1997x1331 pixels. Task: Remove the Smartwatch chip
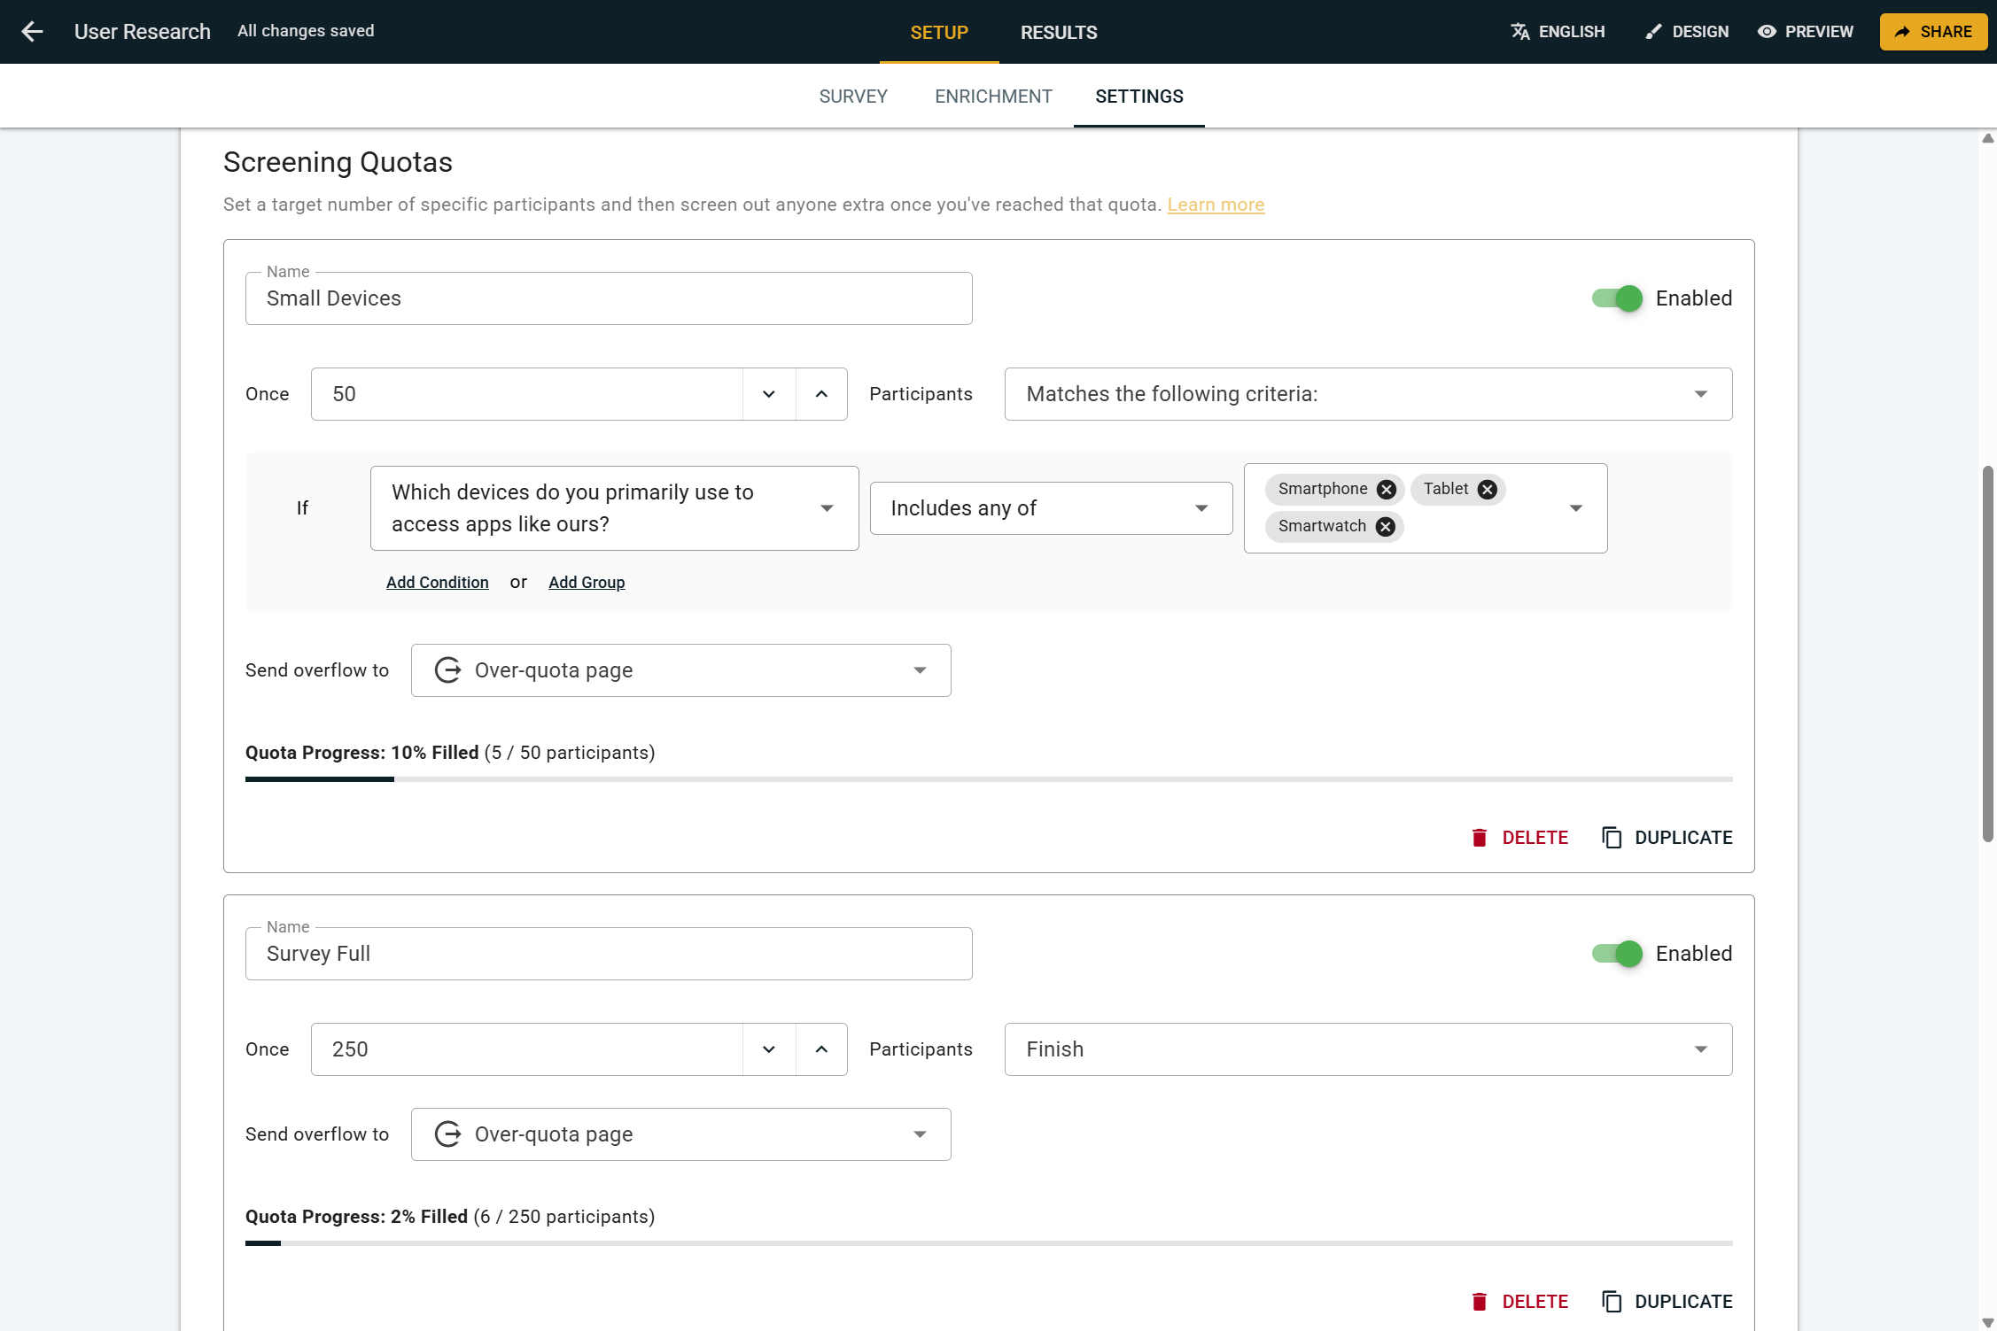[x=1386, y=527]
